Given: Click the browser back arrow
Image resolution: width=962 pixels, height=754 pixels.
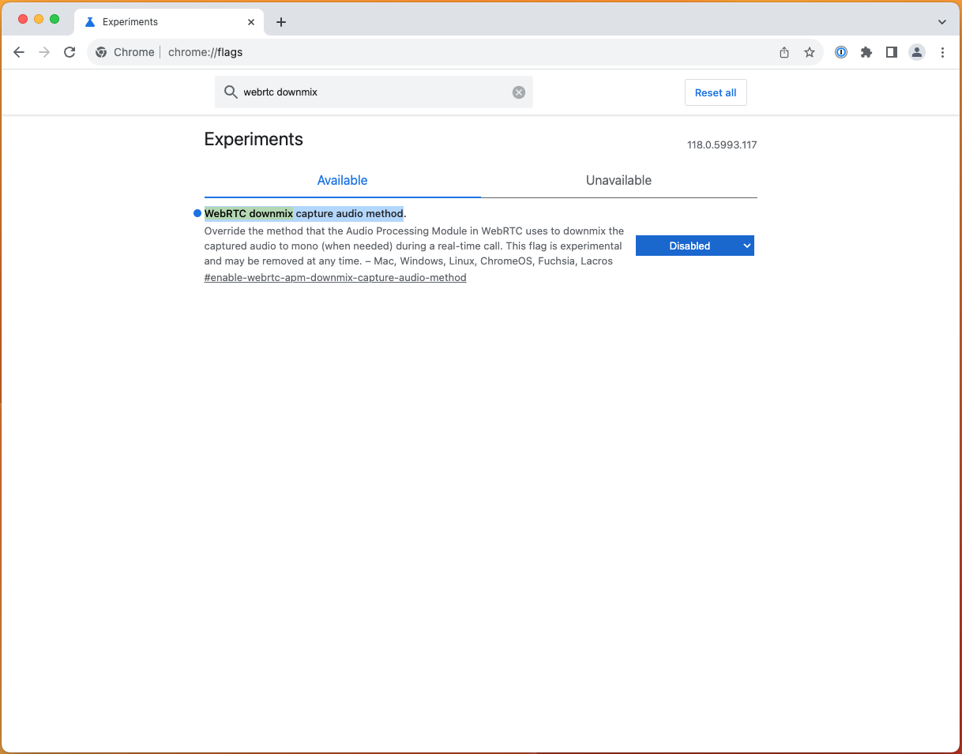Looking at the screenshot, I should (x=19, y=52).
